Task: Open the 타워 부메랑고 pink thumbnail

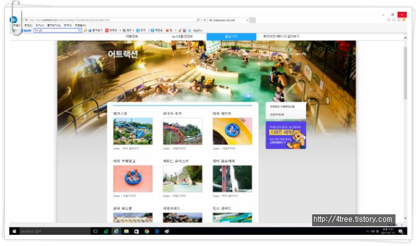Action: click(133, 179)
